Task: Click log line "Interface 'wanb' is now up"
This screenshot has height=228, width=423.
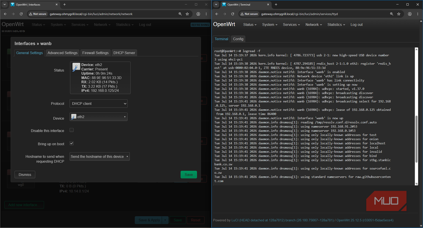Action: point(279,118)
